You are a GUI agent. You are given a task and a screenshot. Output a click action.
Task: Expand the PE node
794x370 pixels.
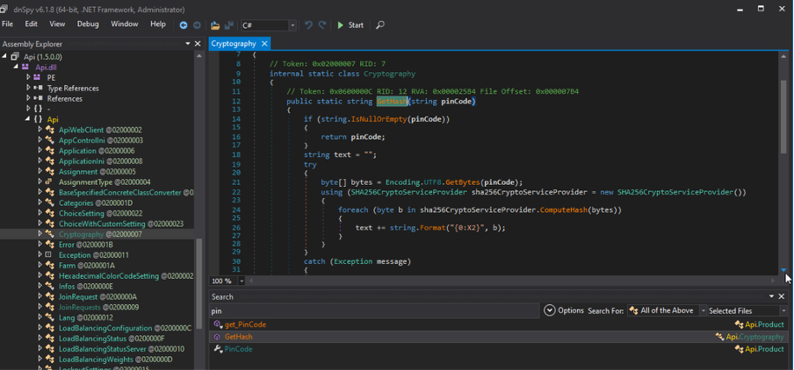(28, 77)
